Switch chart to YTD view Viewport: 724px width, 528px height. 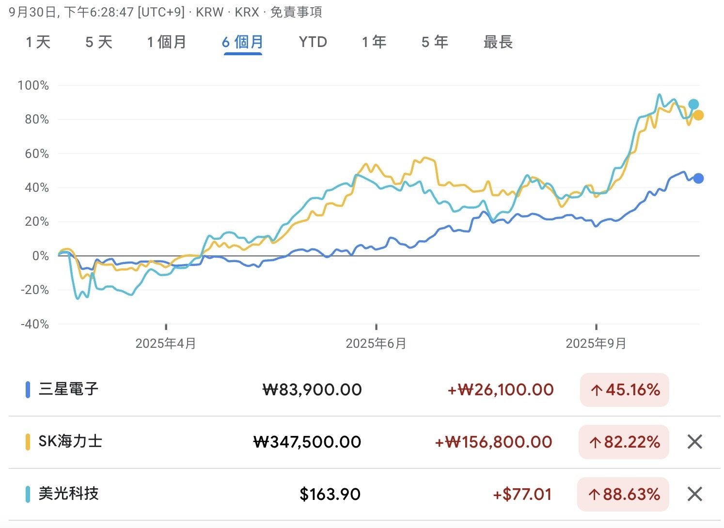313,42
